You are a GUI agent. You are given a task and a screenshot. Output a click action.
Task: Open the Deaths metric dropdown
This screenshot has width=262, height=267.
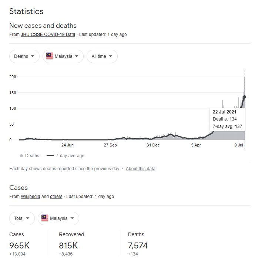[x=24, y=56]
